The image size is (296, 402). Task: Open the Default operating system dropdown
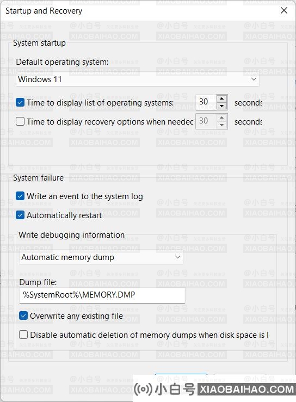(138, 79)
